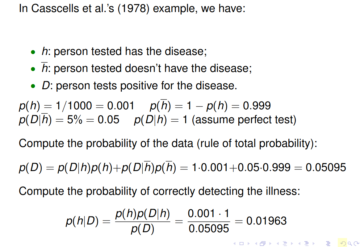Click the stacked frames navigation icon

(263, 243)
